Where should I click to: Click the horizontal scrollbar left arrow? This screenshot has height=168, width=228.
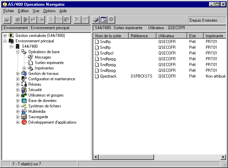[96, 157]
